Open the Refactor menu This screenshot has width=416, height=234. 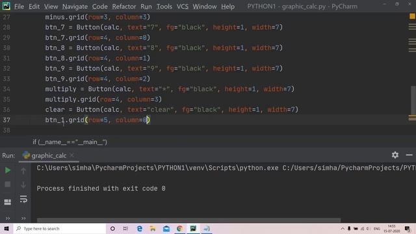point(124,6)
